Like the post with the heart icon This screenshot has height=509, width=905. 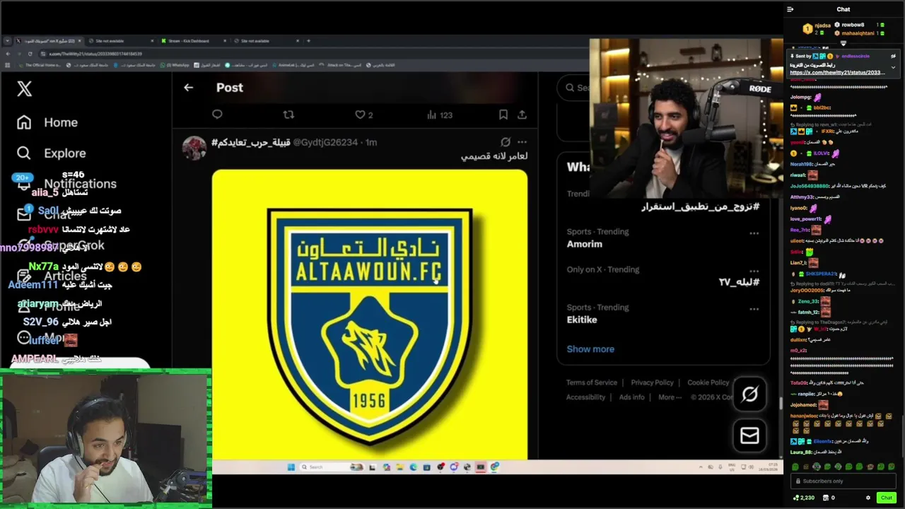click(360, 115)
